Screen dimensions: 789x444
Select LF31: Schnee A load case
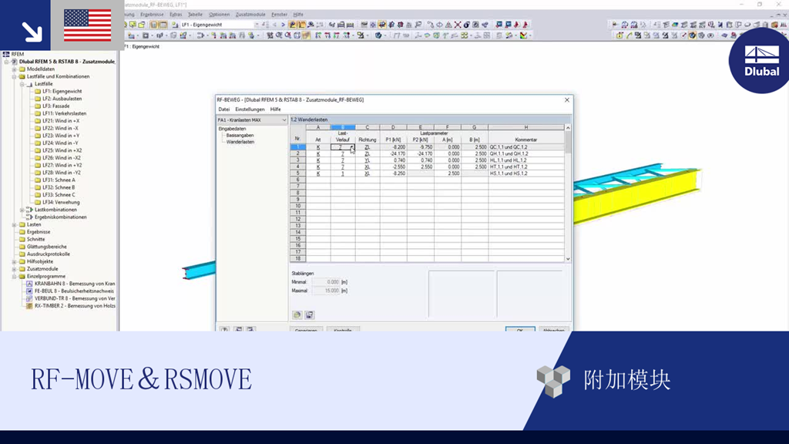coord(59,180)
